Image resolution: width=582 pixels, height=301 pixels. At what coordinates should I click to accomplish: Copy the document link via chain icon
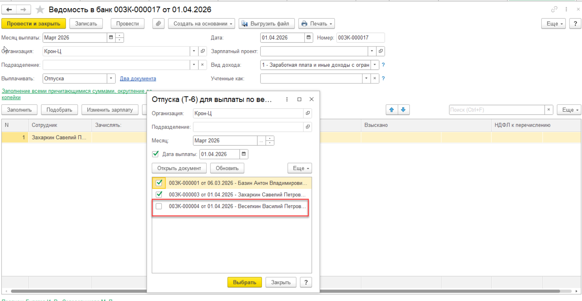[554, 9]
